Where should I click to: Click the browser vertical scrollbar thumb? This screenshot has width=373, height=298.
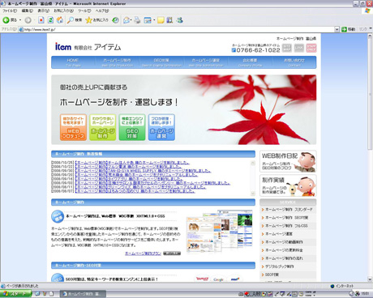pyautogui.click(x=370, y=94)
